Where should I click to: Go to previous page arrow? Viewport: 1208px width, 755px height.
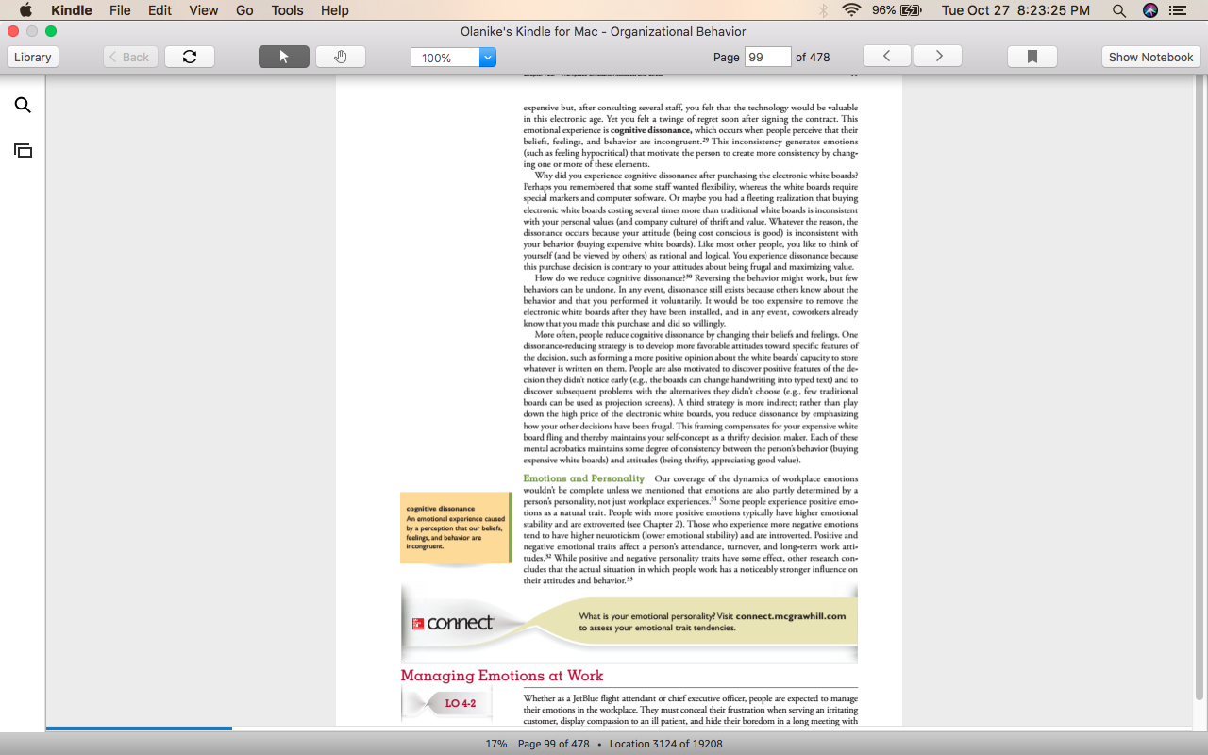coord(887,57)
